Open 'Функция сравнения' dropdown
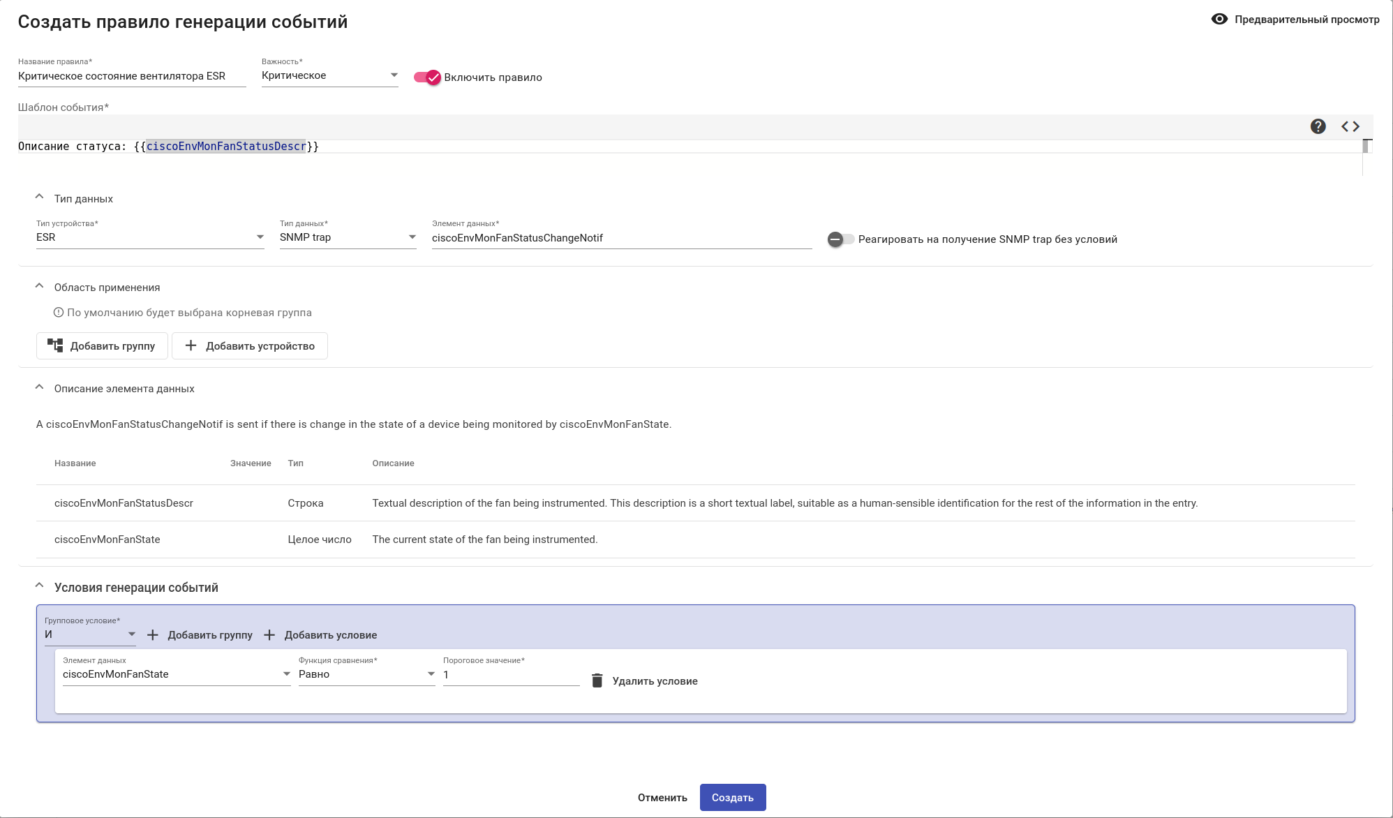This screenshot has height=818, width=1393. click(366, 674)
